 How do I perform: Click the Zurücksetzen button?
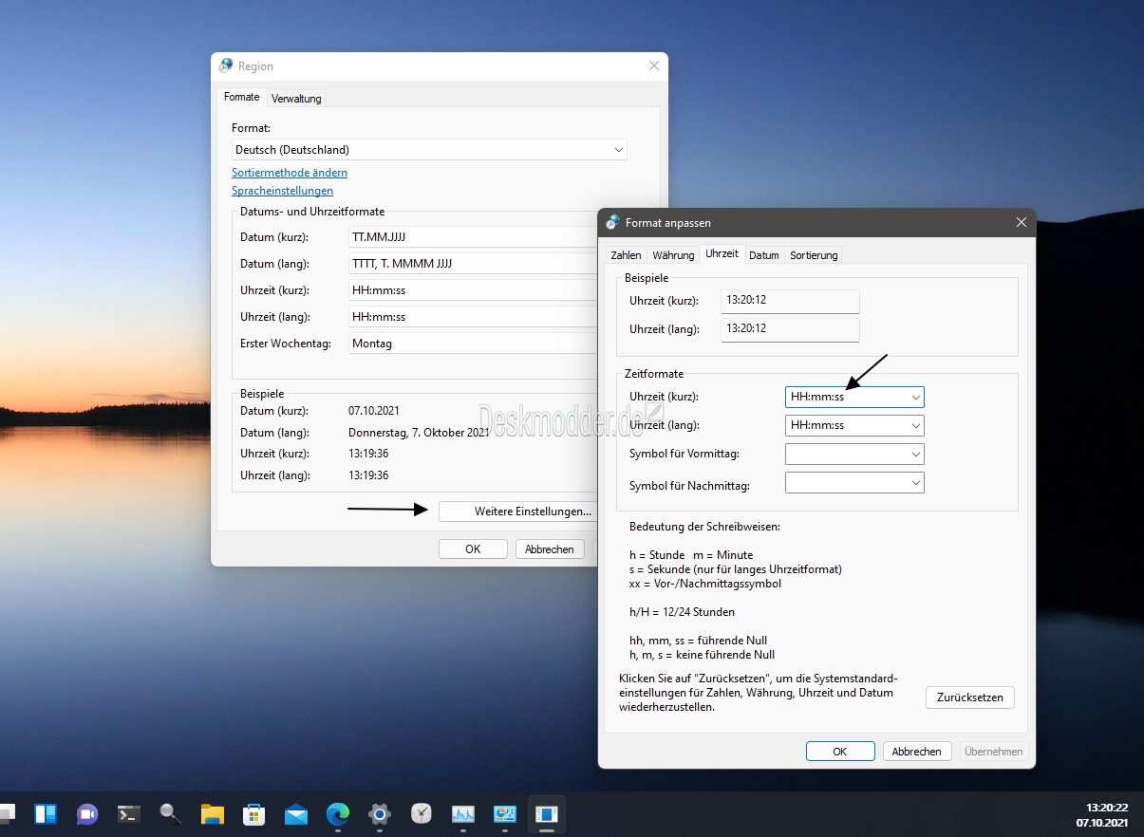click(970, 697)
